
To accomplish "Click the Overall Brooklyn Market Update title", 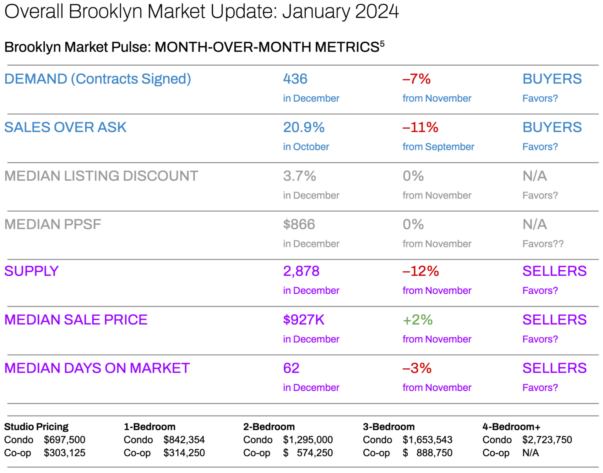I will pos(201,12).
